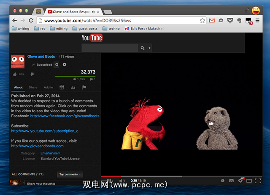
Task: Click the extension icon with badge 3
Action: 249,21
